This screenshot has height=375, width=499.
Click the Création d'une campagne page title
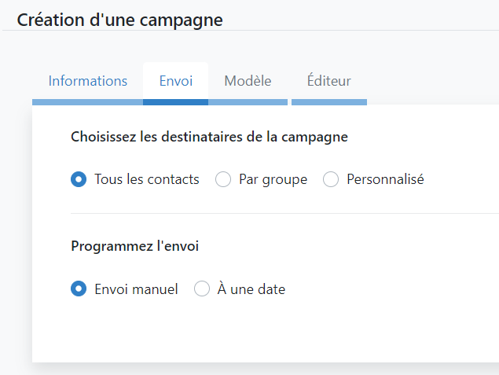pos(119,20)
